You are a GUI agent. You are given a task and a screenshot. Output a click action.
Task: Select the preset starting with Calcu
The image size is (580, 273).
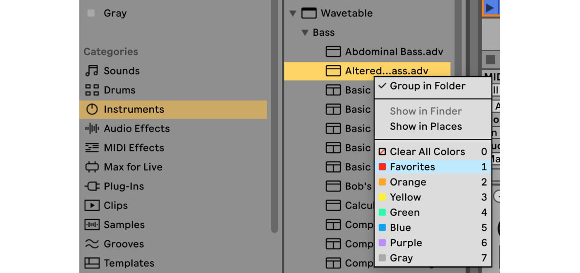click(349, 205)
